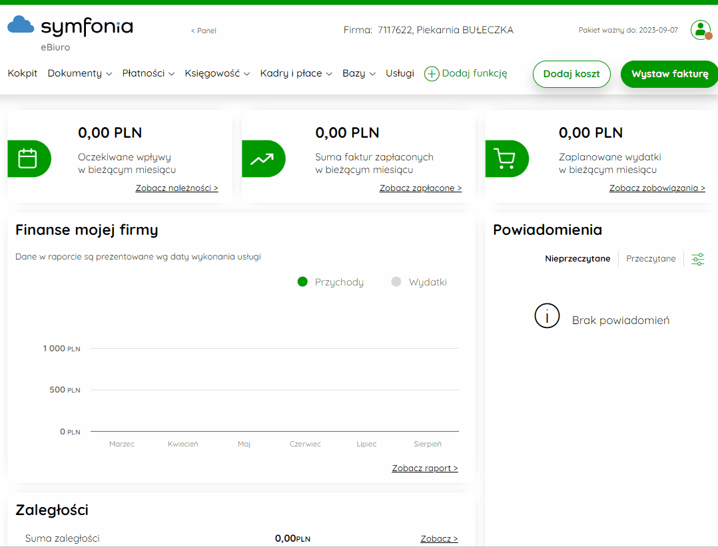
Task: Open the user profile avatar icon
Action: click(x=701, y=30)
